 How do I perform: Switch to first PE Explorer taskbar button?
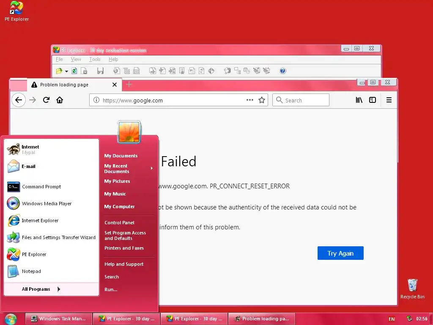(126, 319)
